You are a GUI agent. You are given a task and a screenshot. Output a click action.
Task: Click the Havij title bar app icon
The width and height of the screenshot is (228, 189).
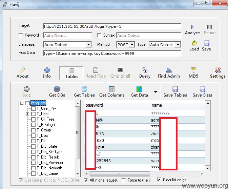point(5,4)
